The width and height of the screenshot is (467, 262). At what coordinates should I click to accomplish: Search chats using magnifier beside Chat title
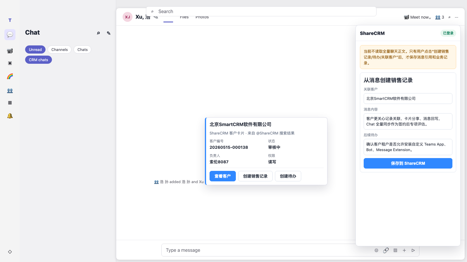[x=98, y=33]
